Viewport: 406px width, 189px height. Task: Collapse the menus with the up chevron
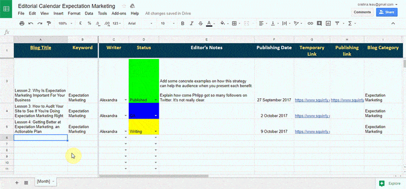tap(393, 23)
